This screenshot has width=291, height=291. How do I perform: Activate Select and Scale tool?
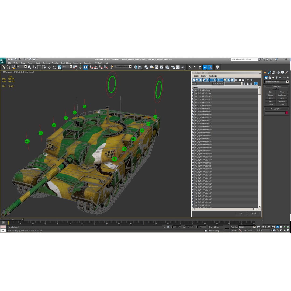click(59, 67)
